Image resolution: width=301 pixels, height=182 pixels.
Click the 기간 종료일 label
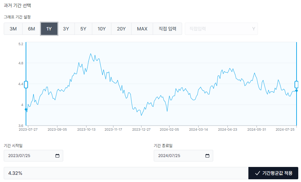(x=163, y=146)
